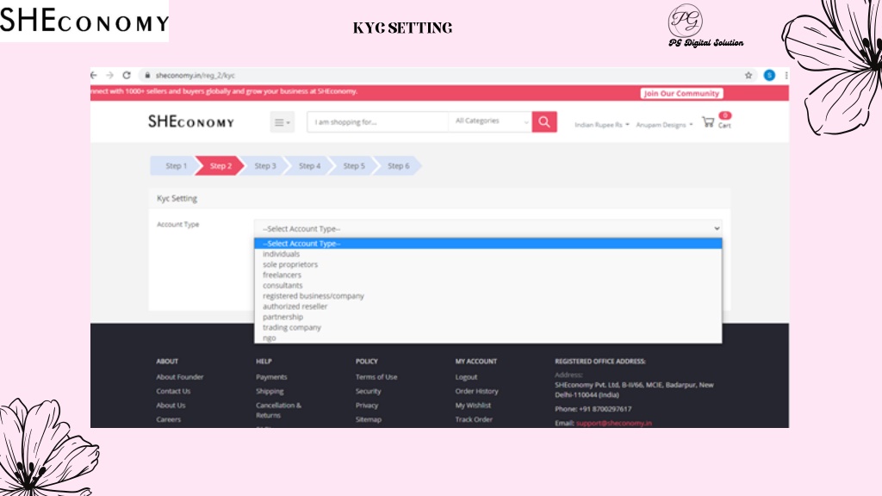This screenshot has height=496, width=882.
Task: Select 'trading company' account type
Action: tap(488, 327)
